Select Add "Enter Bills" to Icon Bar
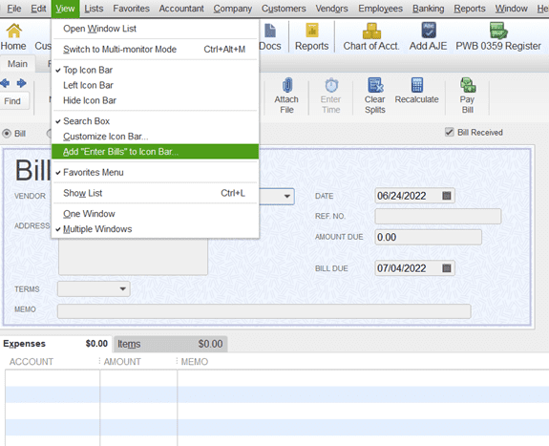Image resolution: width=549 pixels, height=446 pixels. point(155,151)
